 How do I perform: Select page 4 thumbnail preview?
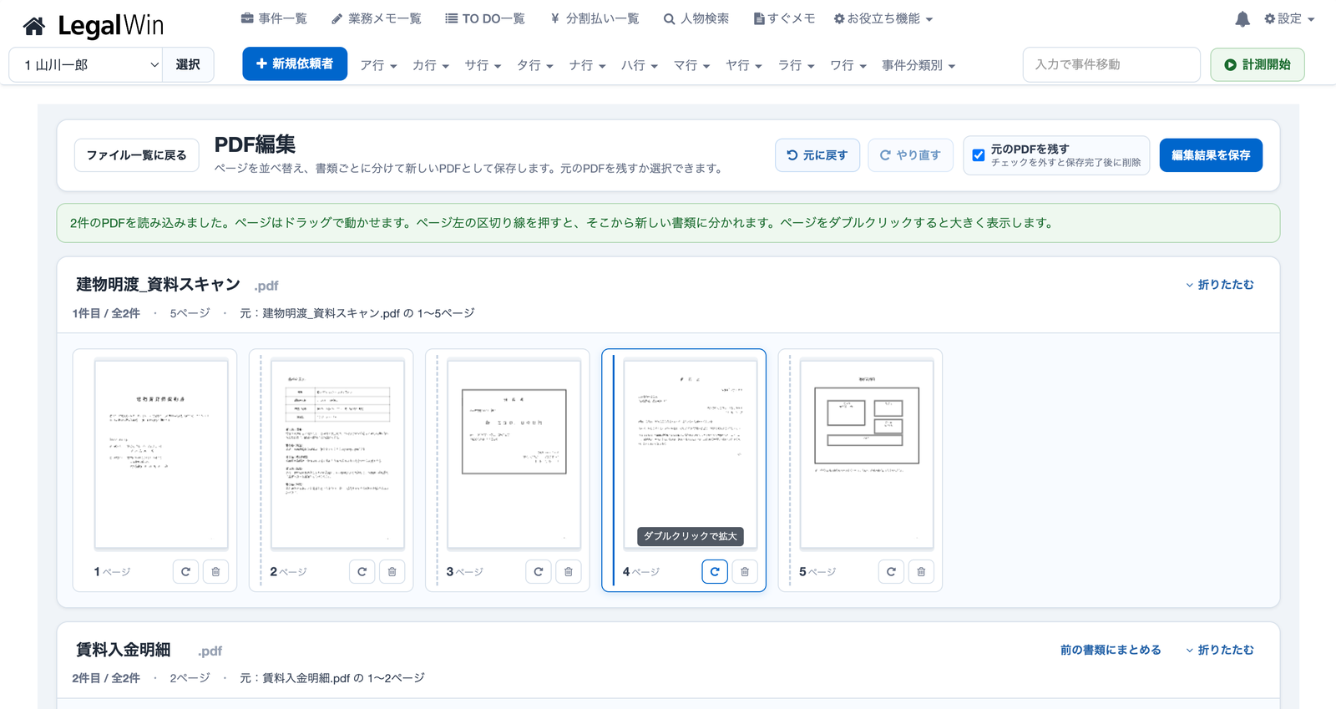coord(691,454)
